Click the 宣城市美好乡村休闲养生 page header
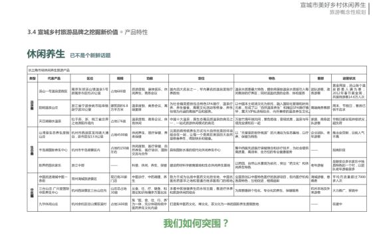Screen dimensions: 379x239 333,5
